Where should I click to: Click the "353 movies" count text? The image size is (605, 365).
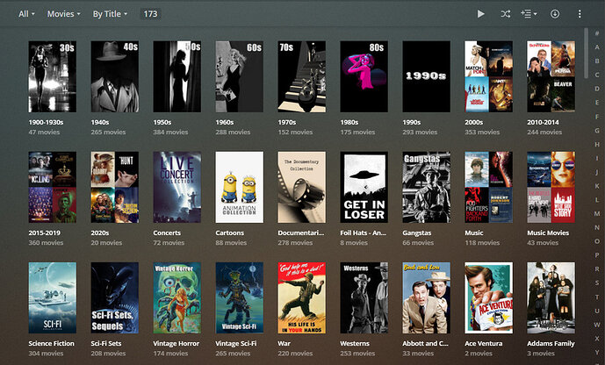click(x=482, y=132)
